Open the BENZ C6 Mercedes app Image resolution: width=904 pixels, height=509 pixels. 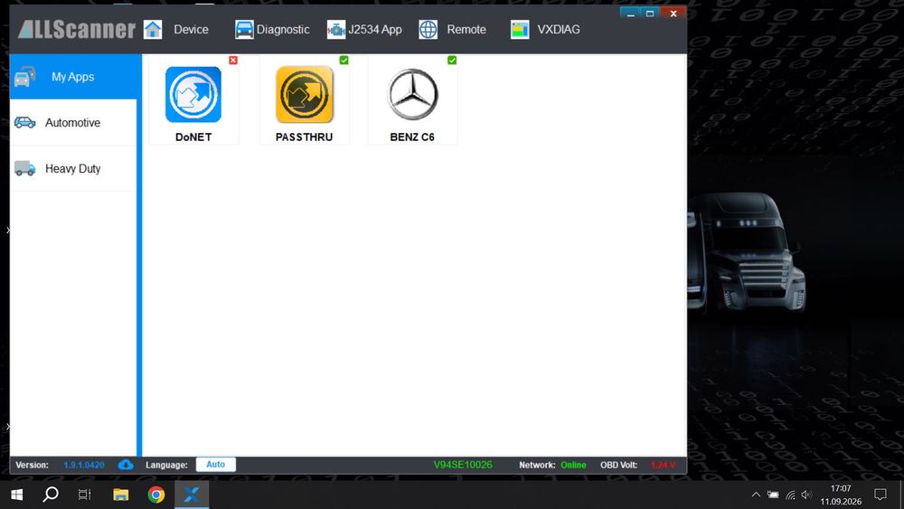pyautogui.click(x=412, y=100)
